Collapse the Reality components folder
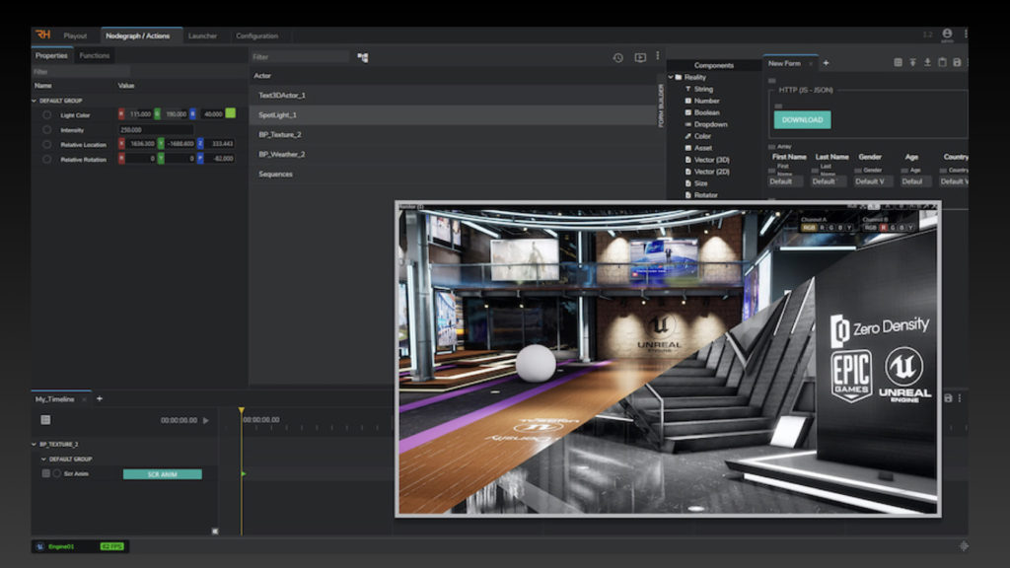 pyautogui.click(x=671, y=77)
